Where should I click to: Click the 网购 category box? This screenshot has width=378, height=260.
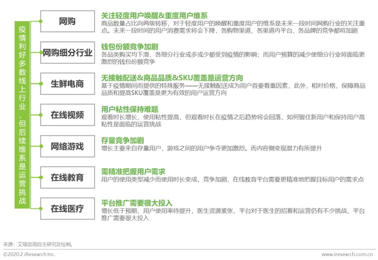click(67, 21)
